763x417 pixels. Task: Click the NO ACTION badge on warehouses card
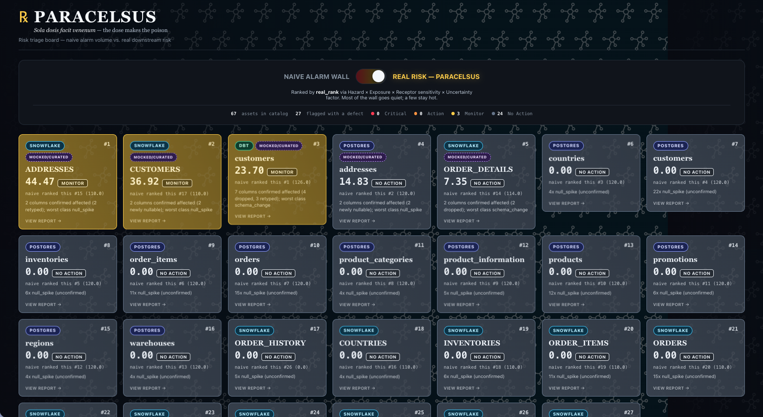click(x=173, y=357)
